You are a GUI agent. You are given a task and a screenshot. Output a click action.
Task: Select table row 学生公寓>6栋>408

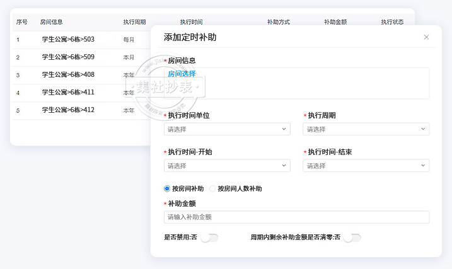click(x=68, y=75)
